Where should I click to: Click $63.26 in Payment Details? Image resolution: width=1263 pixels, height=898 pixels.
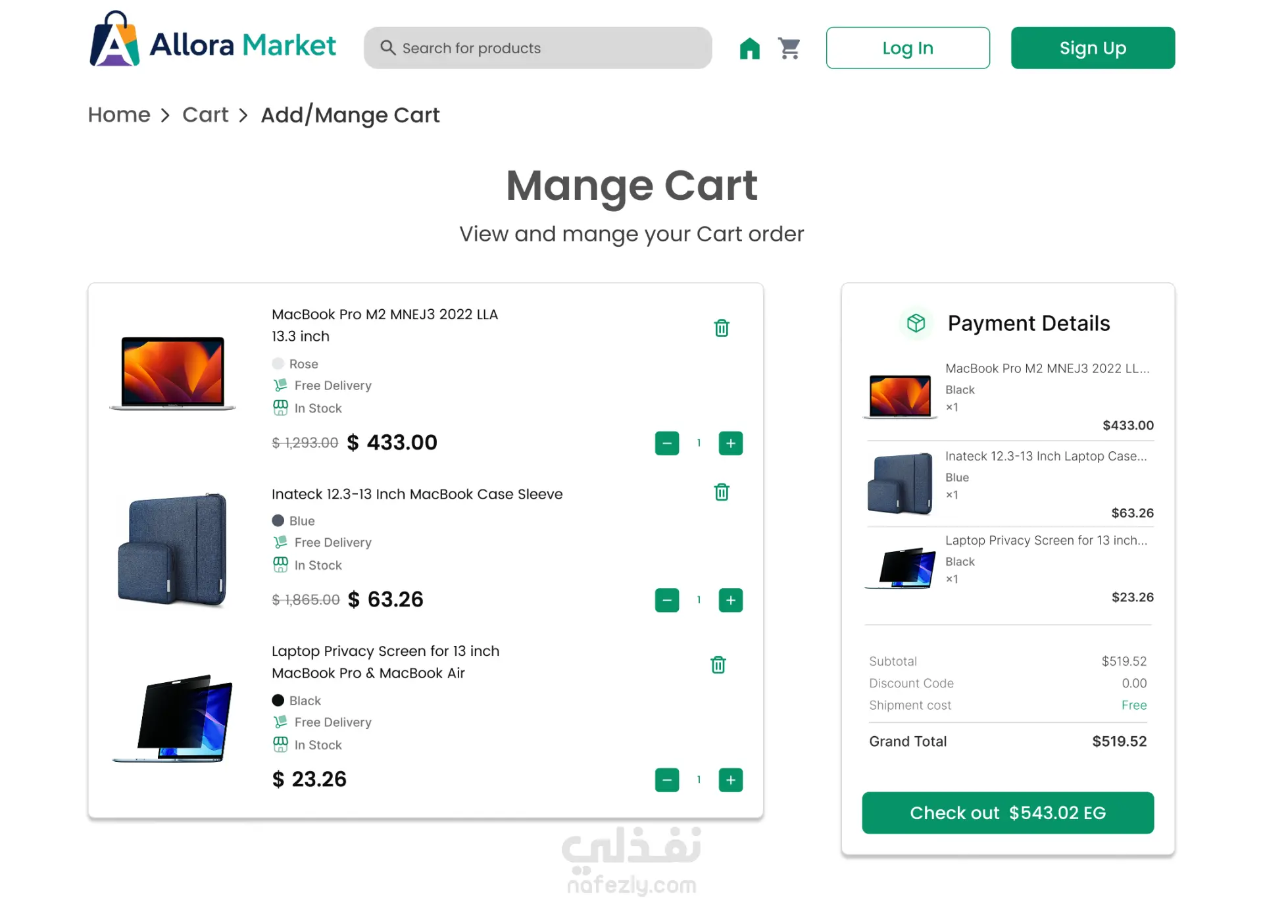point(1132,512)
